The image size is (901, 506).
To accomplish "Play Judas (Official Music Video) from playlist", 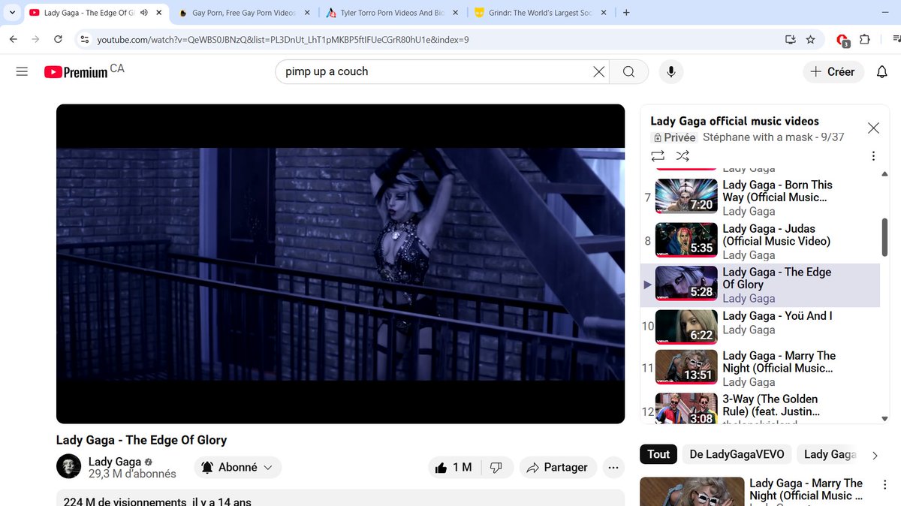I will coord(760,241).
